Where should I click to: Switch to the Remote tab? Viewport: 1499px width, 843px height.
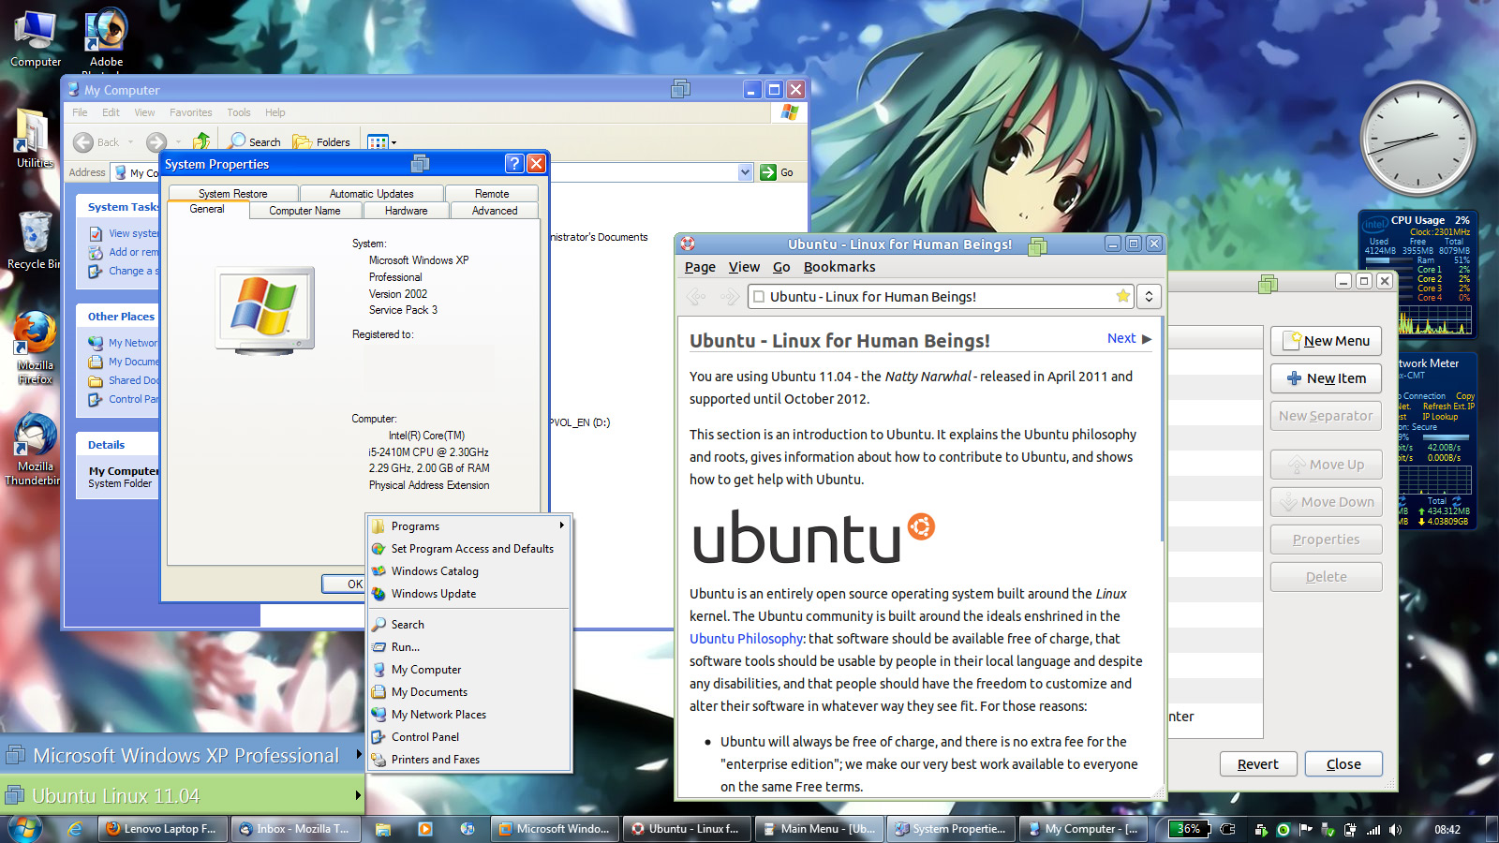[492, 193]
